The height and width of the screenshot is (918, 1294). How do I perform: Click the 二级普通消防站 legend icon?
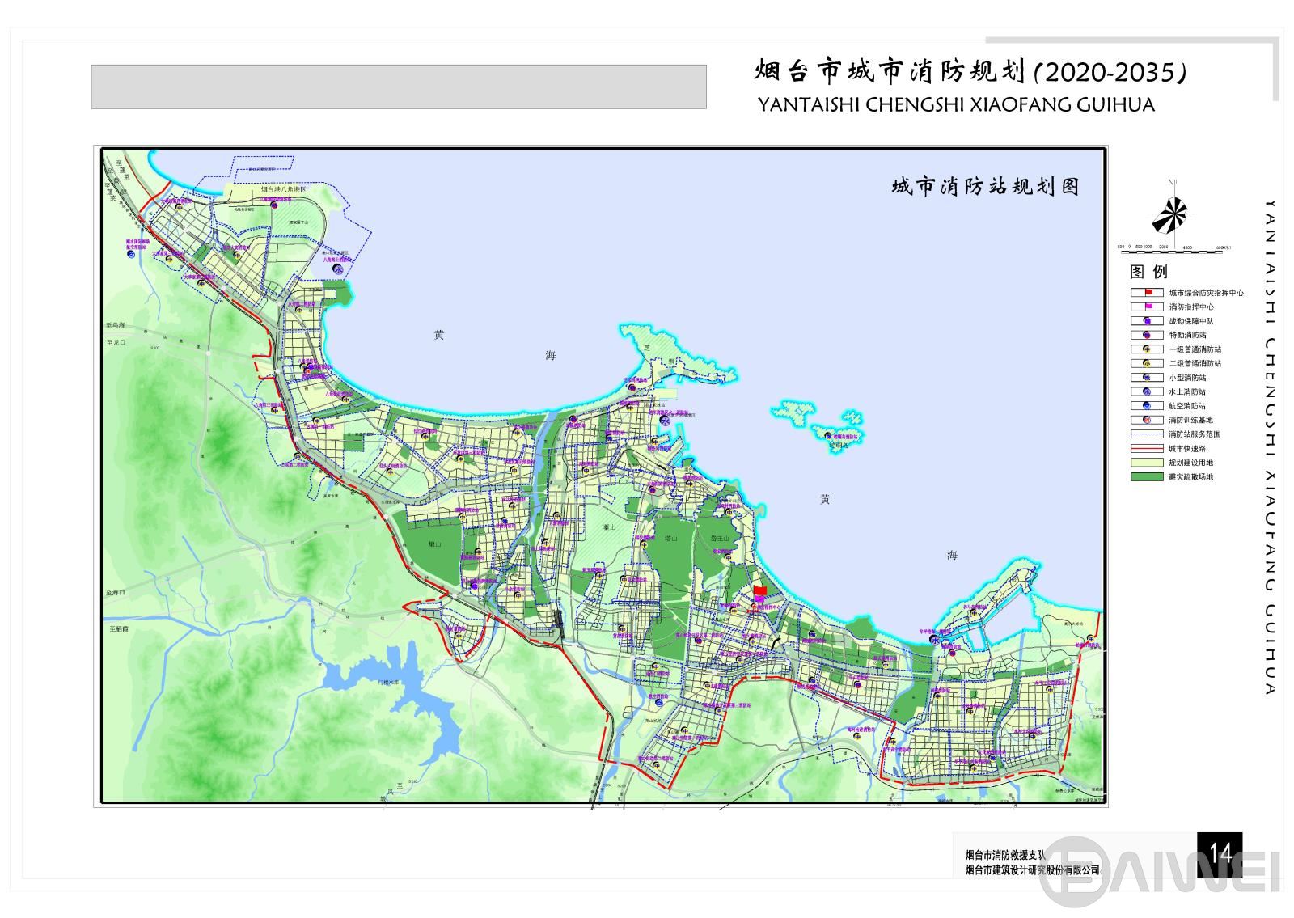pyautogui.click(x=1147, y=363)
